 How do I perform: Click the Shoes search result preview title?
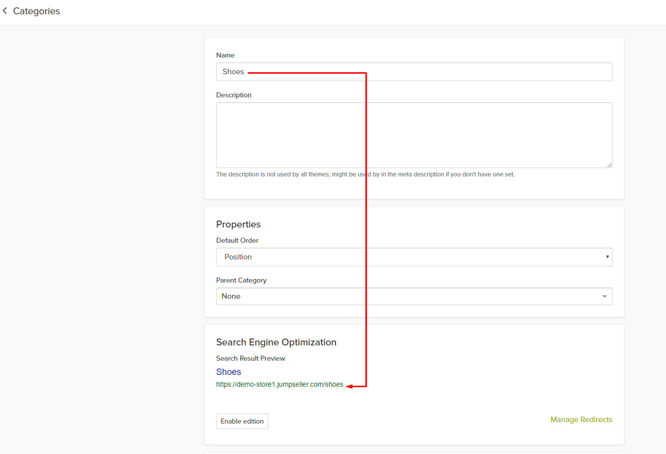228,372
